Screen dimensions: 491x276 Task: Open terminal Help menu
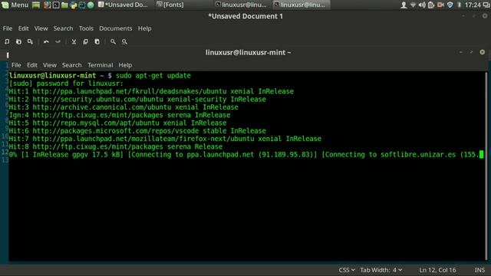[125, 65]
